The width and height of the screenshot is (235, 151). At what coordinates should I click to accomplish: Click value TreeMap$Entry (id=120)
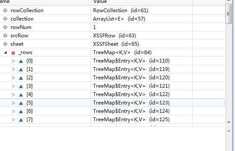[131, 78]
